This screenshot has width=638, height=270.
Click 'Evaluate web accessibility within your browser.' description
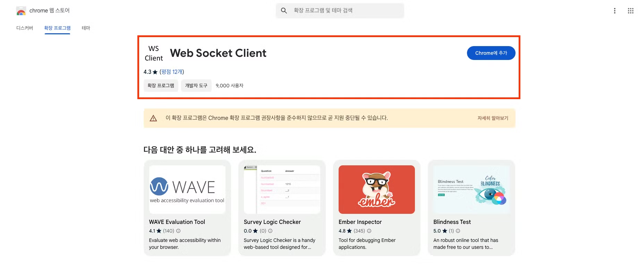click(x=185, y=244)
